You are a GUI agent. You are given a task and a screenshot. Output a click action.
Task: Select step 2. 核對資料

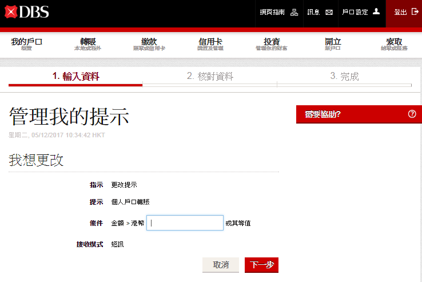pos(210,77)
